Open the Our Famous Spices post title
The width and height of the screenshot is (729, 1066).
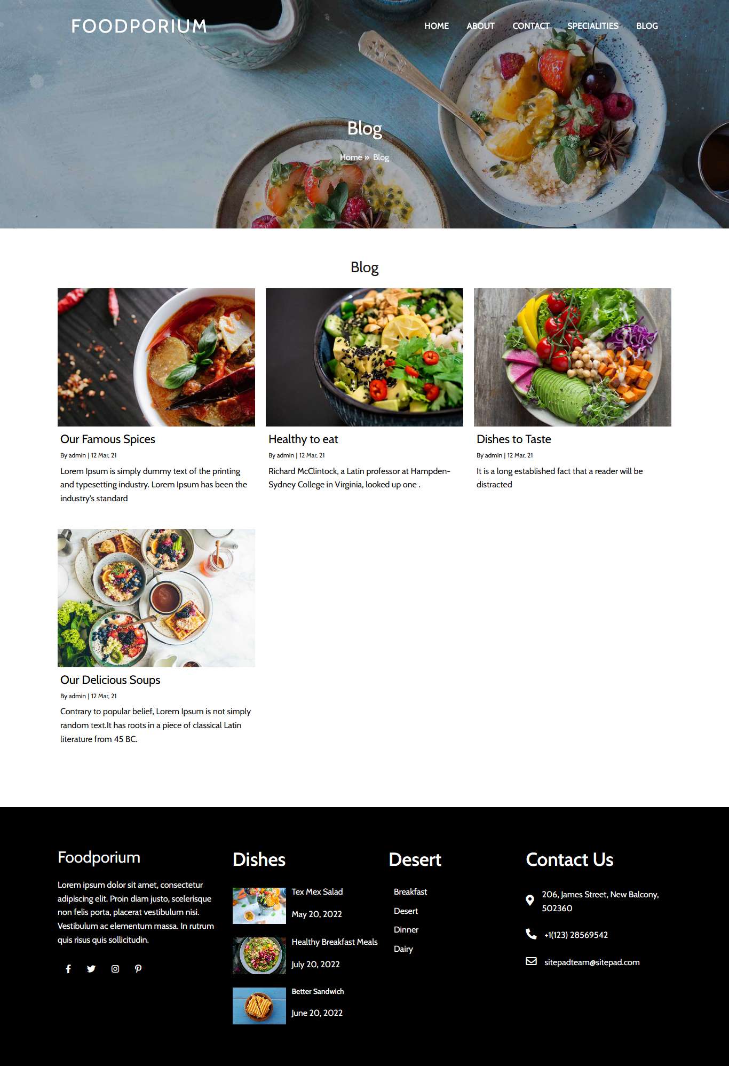(108, 439)
